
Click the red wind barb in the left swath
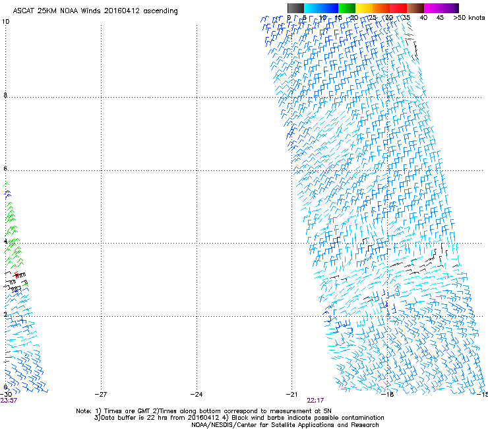coord(16,275)
